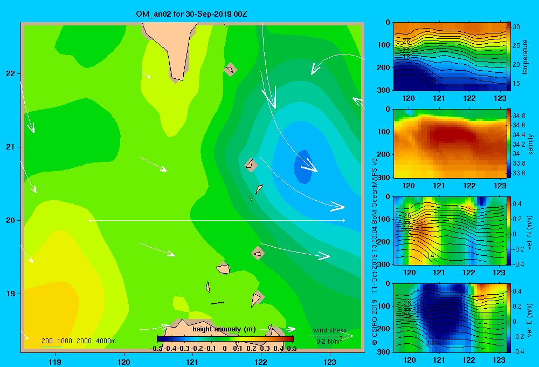The width and height of the screenshot is (539, 367).
Task: Click the temperature color bar
Action: coord(509,57)
